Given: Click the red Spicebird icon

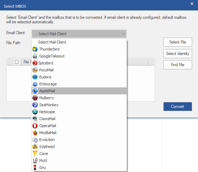Looking at the screenshot, I should [35, 63].
